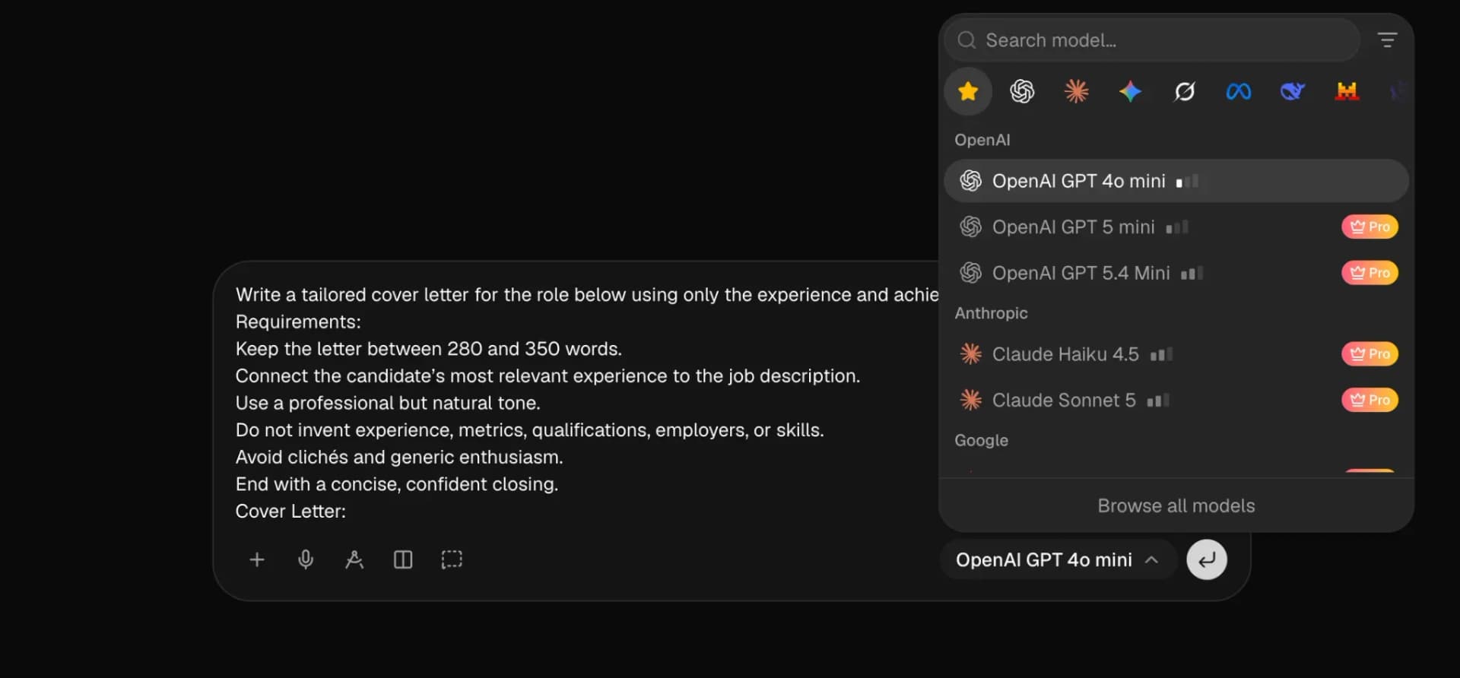This screenshot has height=678, width=1460.
Task: Open the prompt enhancer tools icon
Action: coord(354,560)
